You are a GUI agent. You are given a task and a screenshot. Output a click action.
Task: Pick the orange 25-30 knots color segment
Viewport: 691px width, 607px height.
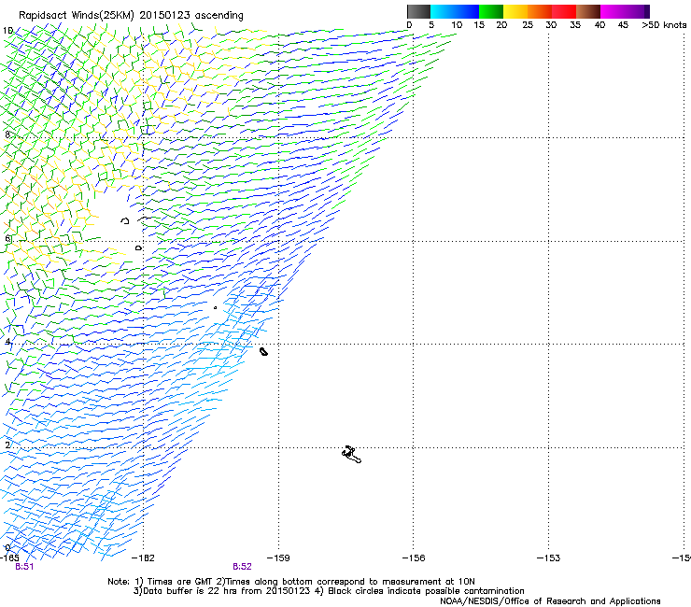coord(540,11)
